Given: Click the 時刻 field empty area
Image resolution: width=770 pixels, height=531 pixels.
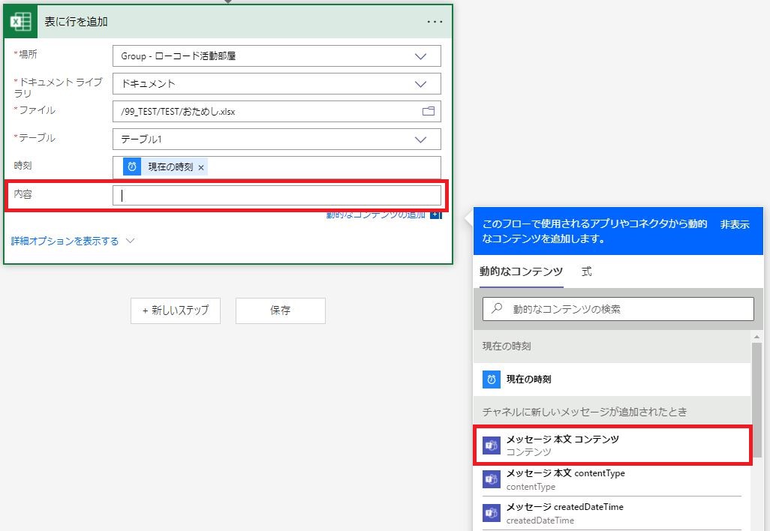Looking at the screenshot, I should pyautogui.click(x=324, y=167).
